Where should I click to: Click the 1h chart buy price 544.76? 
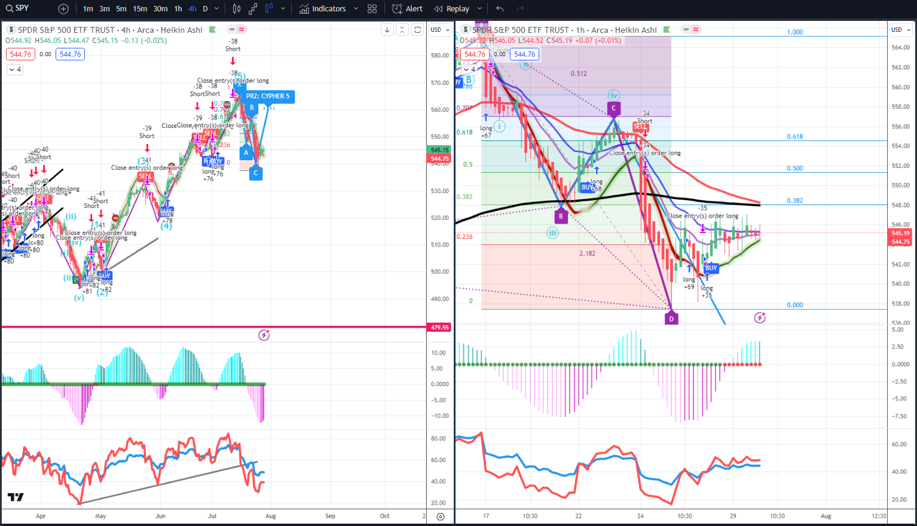524,54
